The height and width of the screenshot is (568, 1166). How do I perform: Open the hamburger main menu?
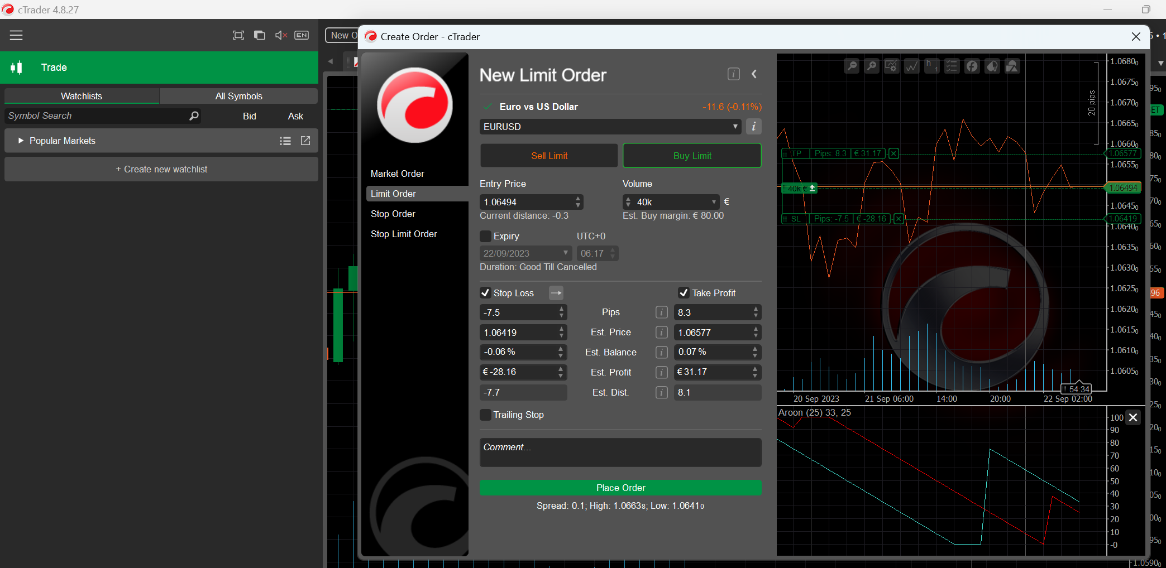16,35
